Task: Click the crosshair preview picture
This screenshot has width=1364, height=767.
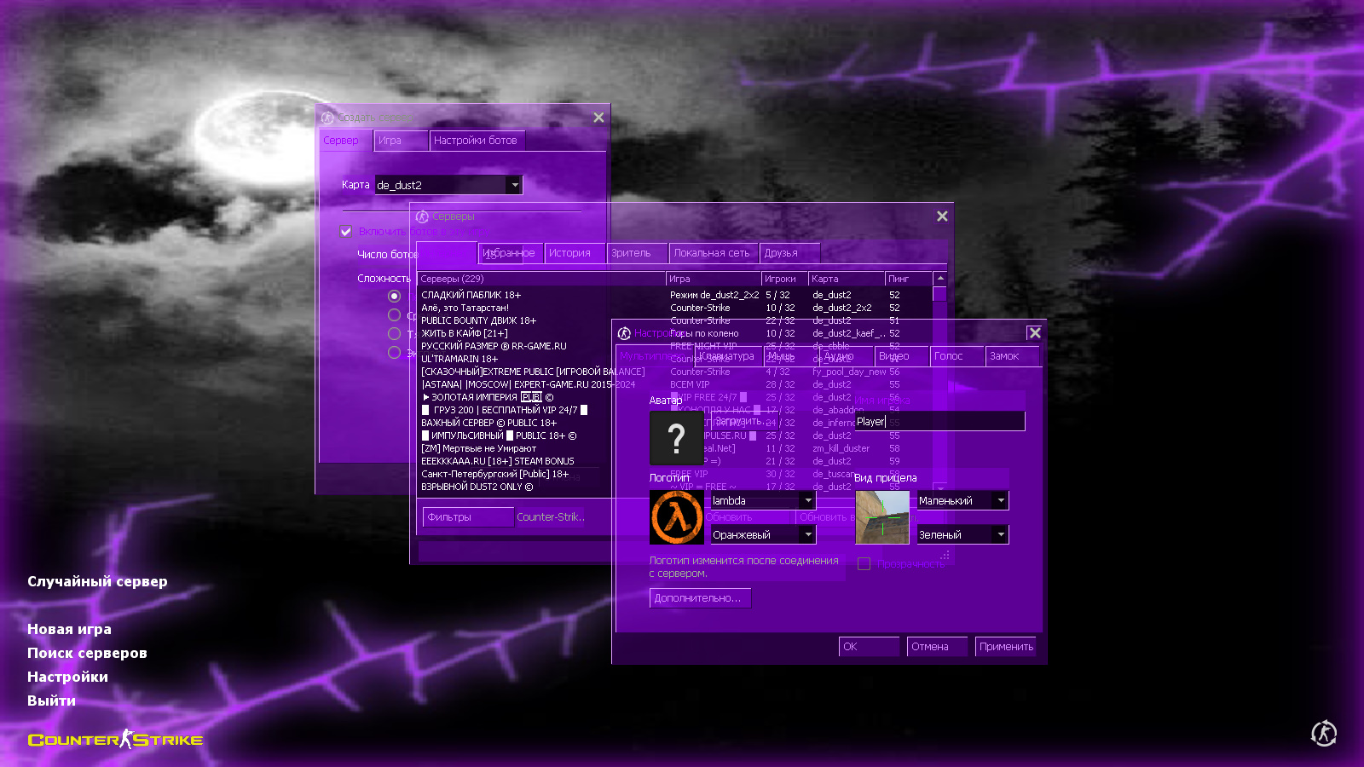Action: (x=882, y=517)
